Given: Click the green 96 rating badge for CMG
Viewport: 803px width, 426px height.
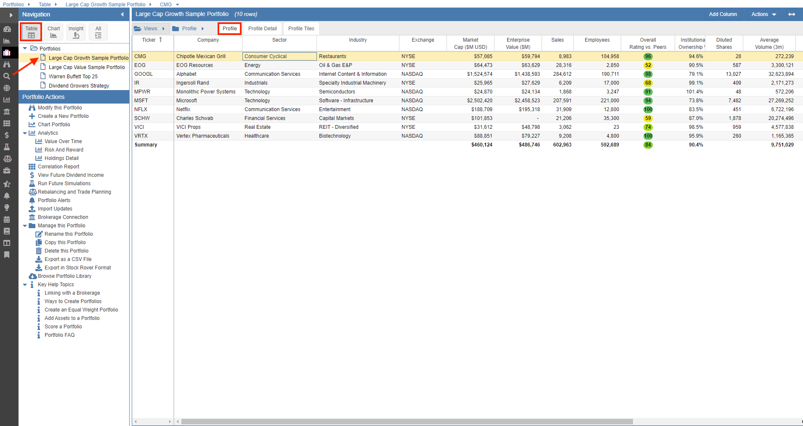Looking at the screenshot, I should [x=648, y=56].
